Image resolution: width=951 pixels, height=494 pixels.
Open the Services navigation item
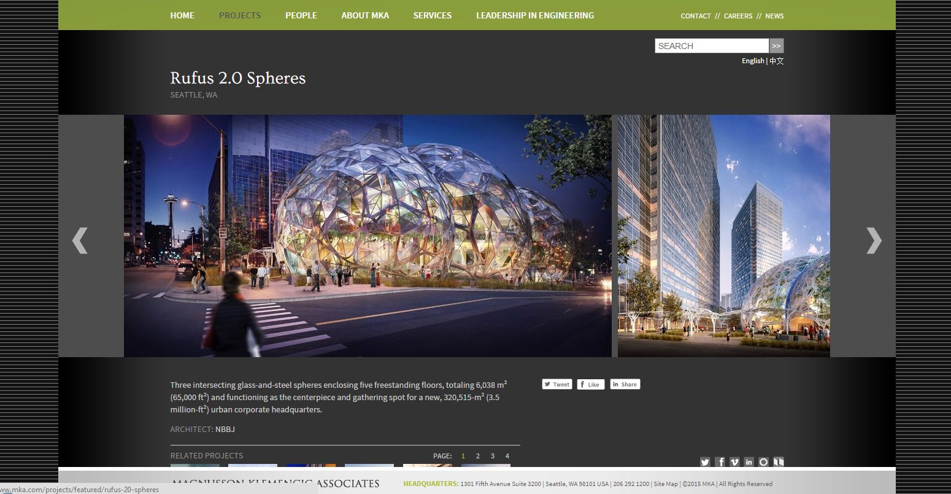click(x=433, y=15)
